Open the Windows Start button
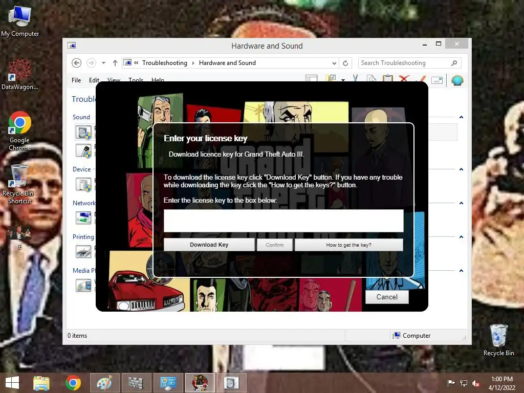This screenshot has width=524, height=393. [12, 383]
